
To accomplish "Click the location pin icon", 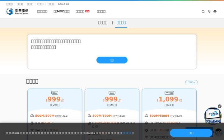I will click(x=209, y=12).
